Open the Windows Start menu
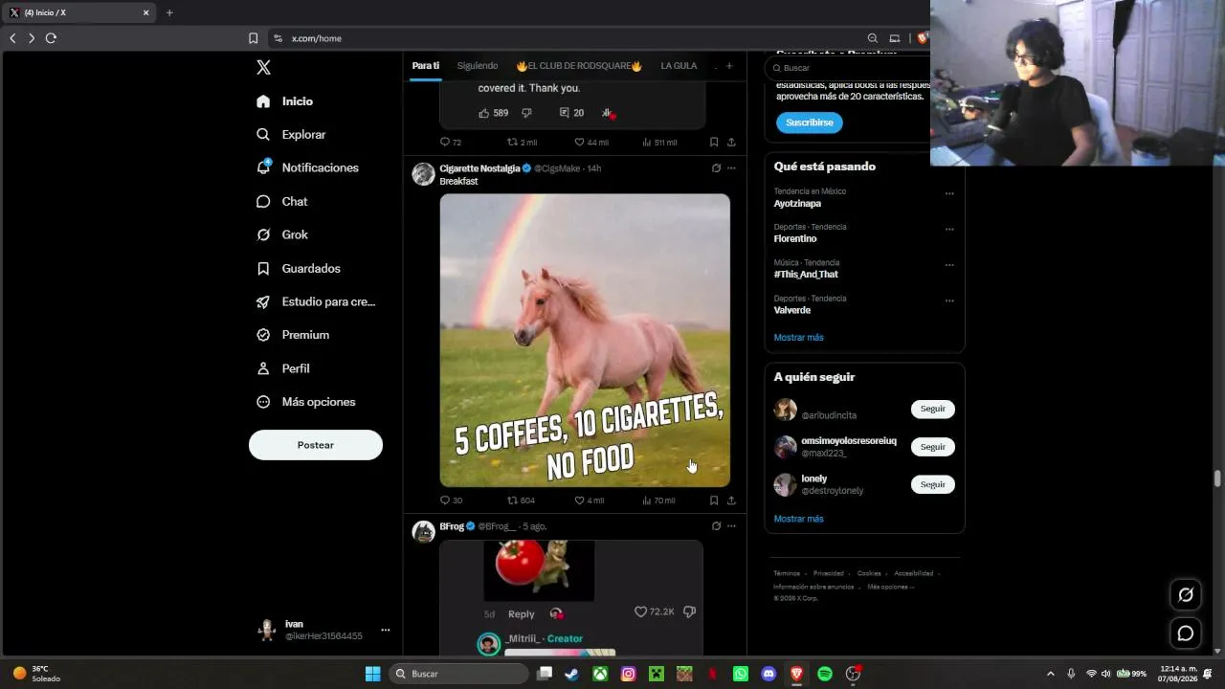 372,674
